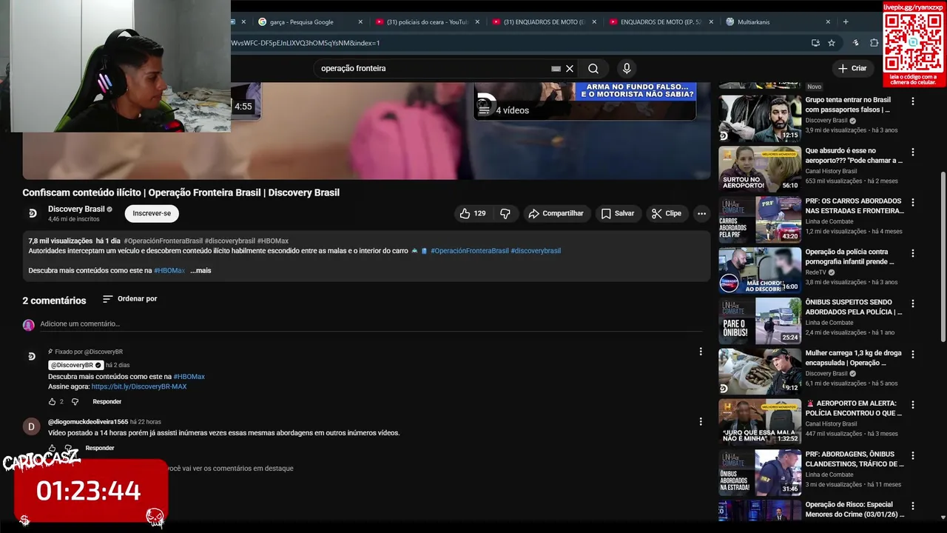This screenshot has height=533, width=947.
Task: Reply to the pinned DiscoveryBR comment
Action: 107,402
